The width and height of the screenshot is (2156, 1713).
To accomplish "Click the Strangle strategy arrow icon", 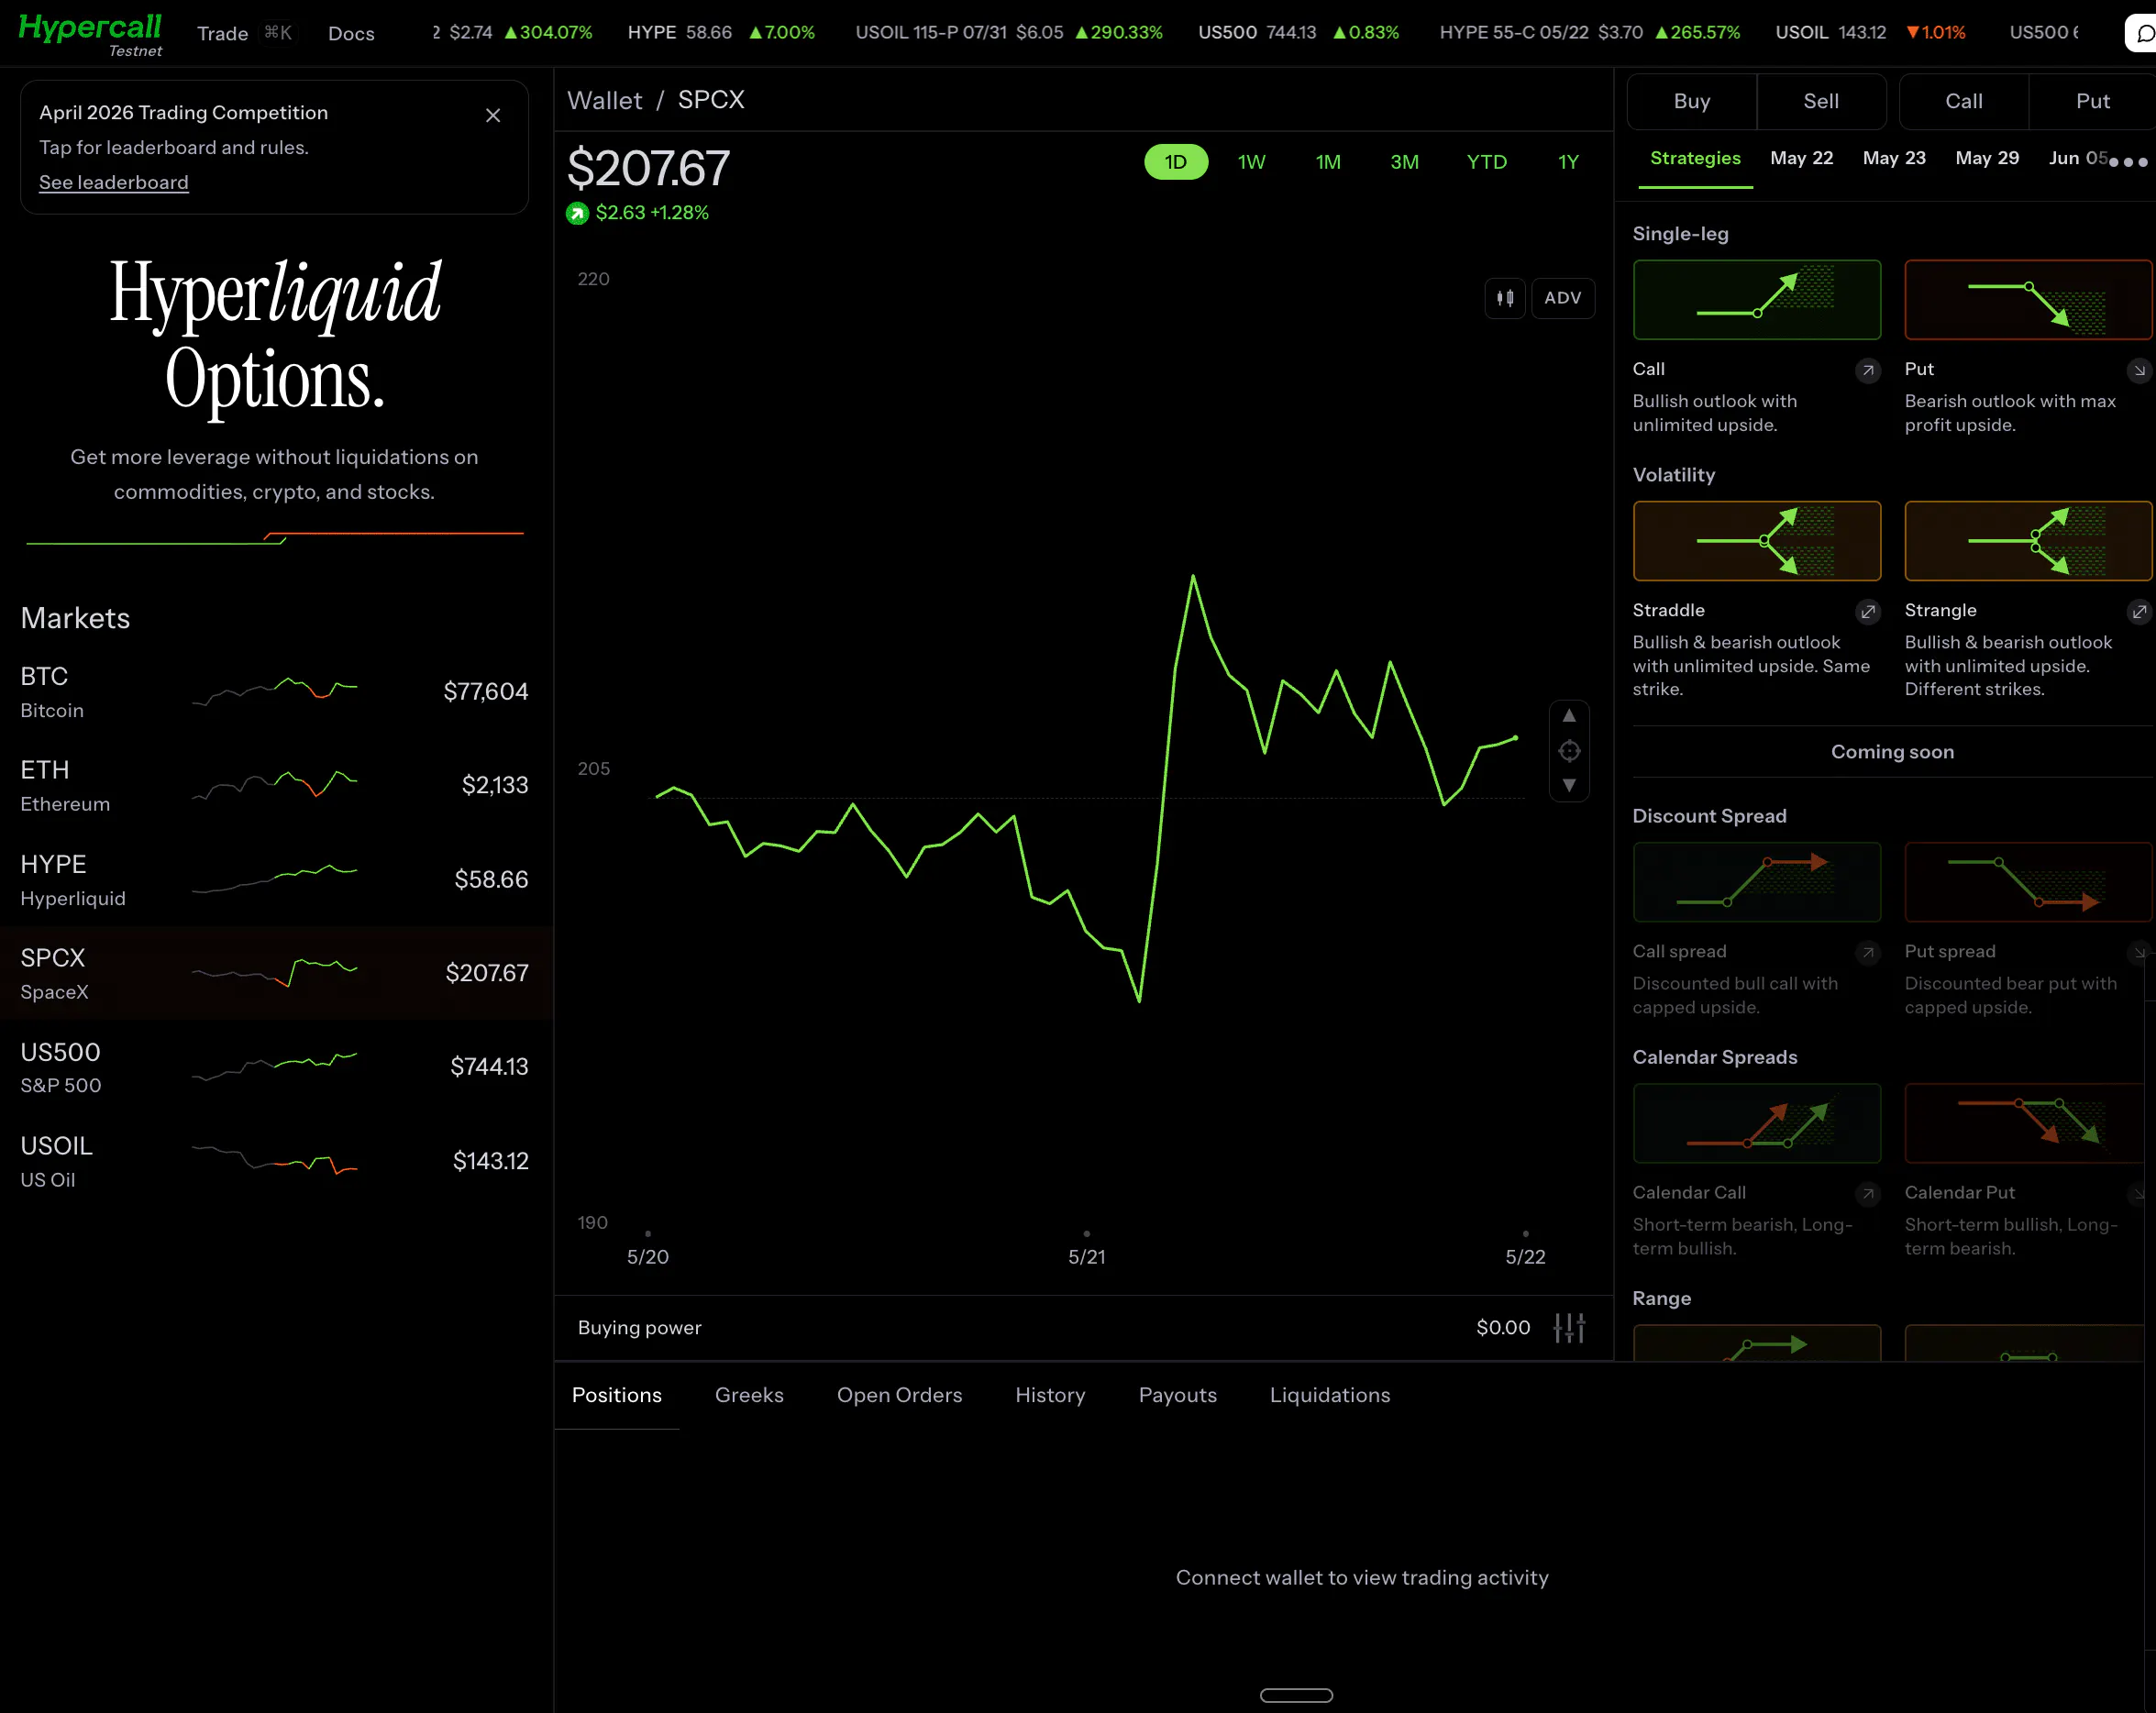I will click(x=2138, y=611).
